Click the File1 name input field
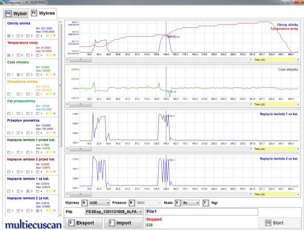304x230 pixels. pyautogui.click(x=201, y=212)
